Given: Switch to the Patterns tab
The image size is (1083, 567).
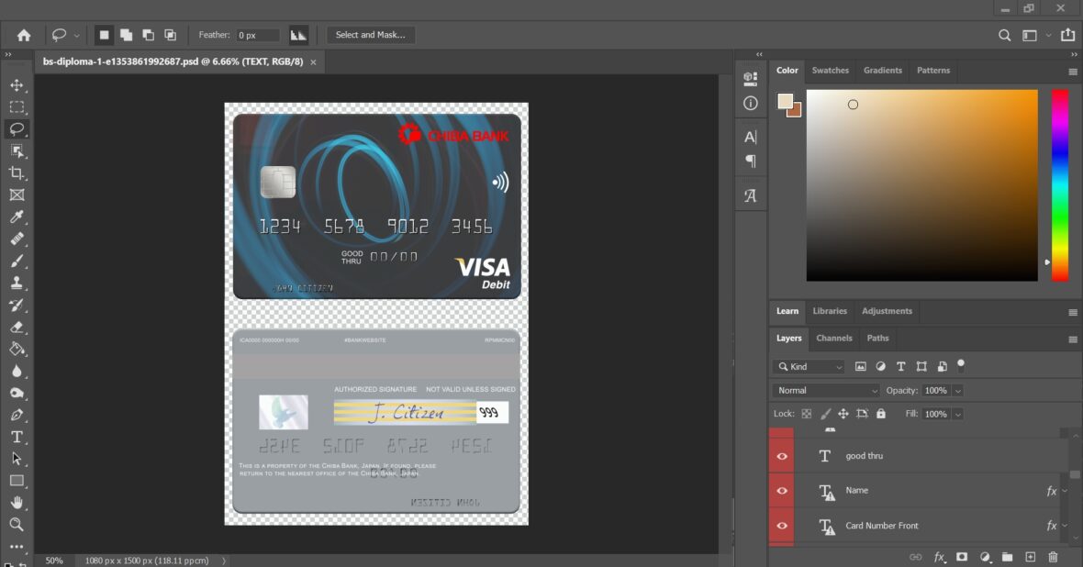Looking at the screenshot, I should click(933, 71).
